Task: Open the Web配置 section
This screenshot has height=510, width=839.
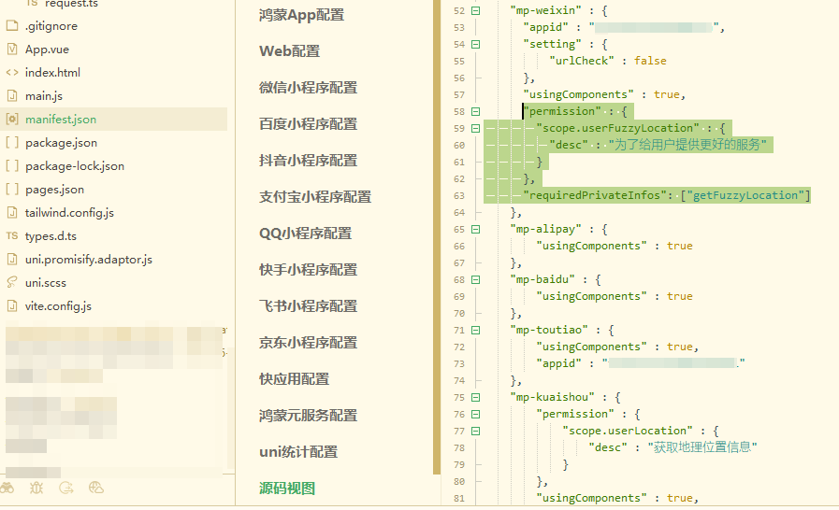Action: [289, 51]
